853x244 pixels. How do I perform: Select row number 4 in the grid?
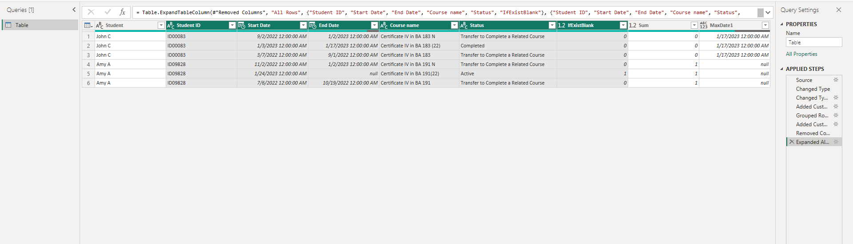[88, 64]
